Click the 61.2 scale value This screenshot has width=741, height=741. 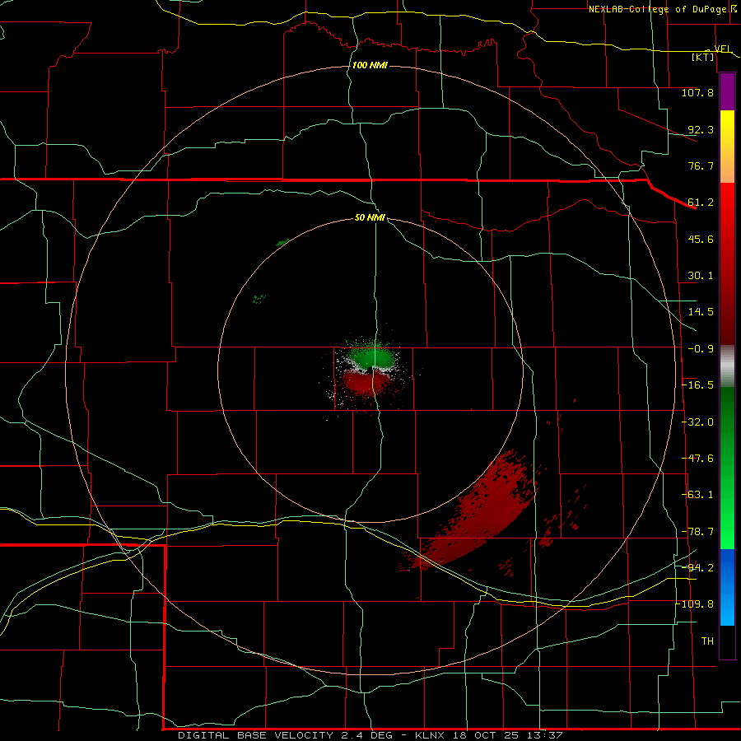(701, 203)
